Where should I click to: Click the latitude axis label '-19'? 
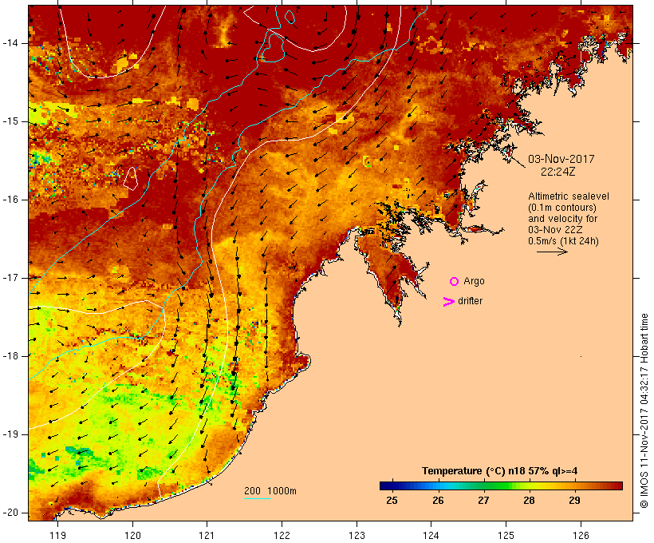point(10,434)
